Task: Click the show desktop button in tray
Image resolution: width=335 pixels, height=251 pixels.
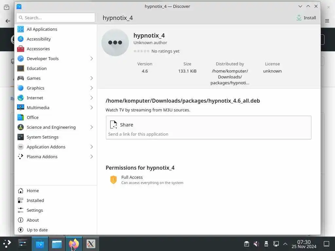Action: click(x=326, y=244)
